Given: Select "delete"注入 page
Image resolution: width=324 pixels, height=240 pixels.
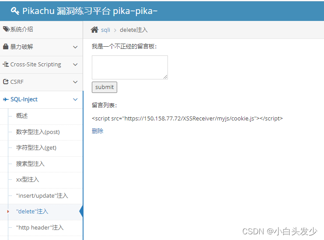Looking at the screenshot, I should coord(42,212).
